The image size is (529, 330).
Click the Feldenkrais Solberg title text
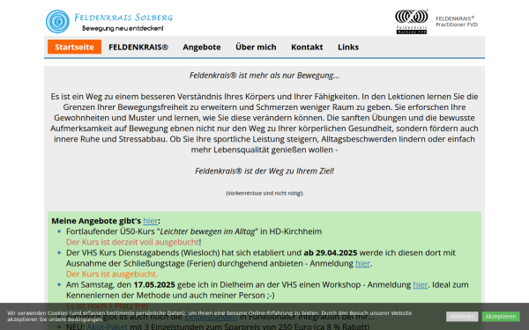(x=123, y=18)
